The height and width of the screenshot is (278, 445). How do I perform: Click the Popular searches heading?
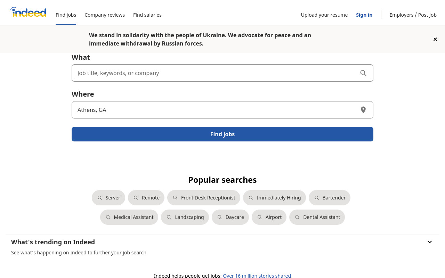pos(222,180)
